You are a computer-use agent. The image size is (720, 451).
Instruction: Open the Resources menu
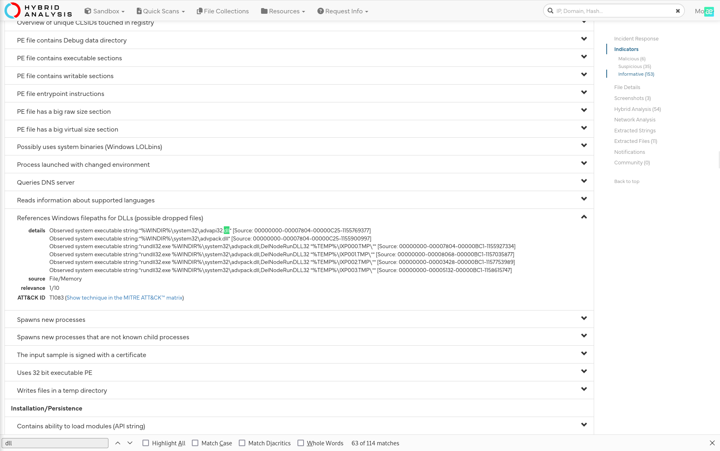point(283,11)
